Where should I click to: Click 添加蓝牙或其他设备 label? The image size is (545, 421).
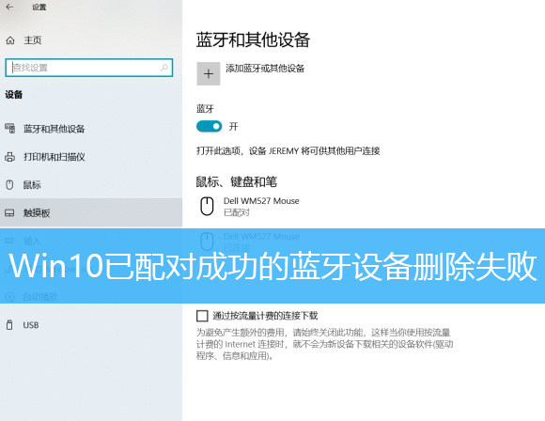point(265,69)
